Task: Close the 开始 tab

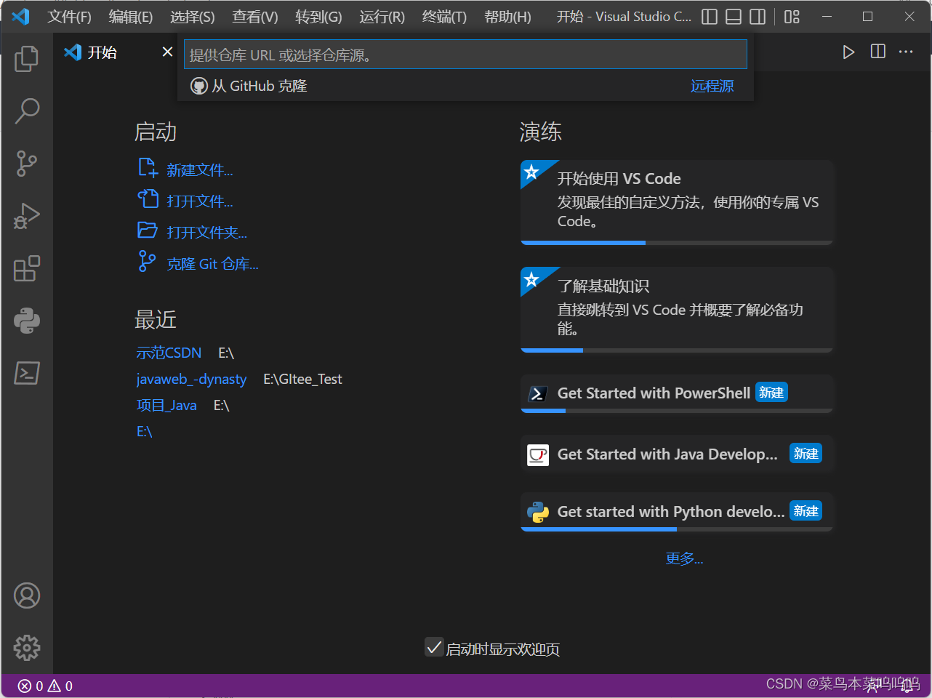Action: (x=167, y=52)
